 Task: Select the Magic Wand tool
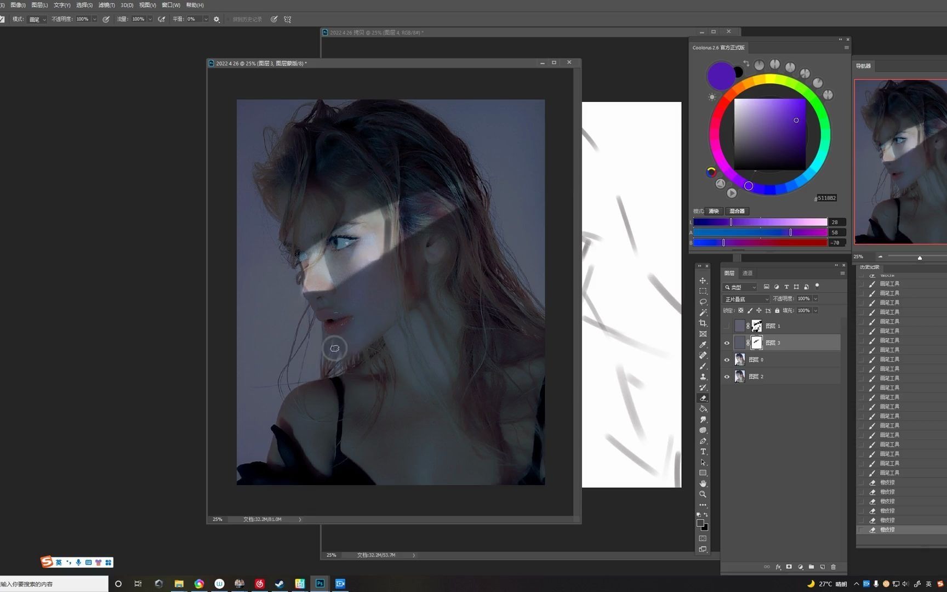(x=703, y=312)
